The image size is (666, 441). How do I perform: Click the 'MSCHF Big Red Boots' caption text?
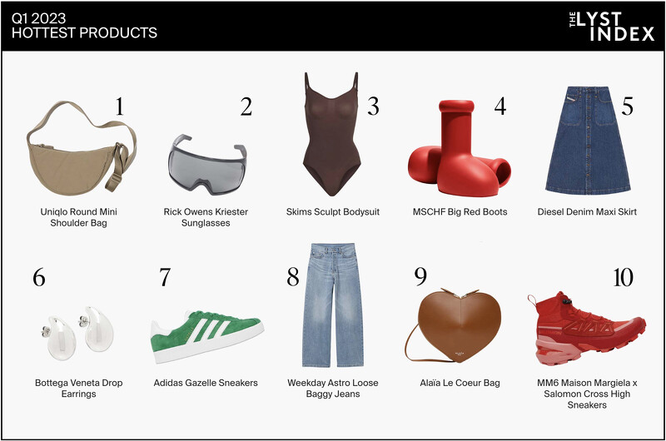coord(460,212)
